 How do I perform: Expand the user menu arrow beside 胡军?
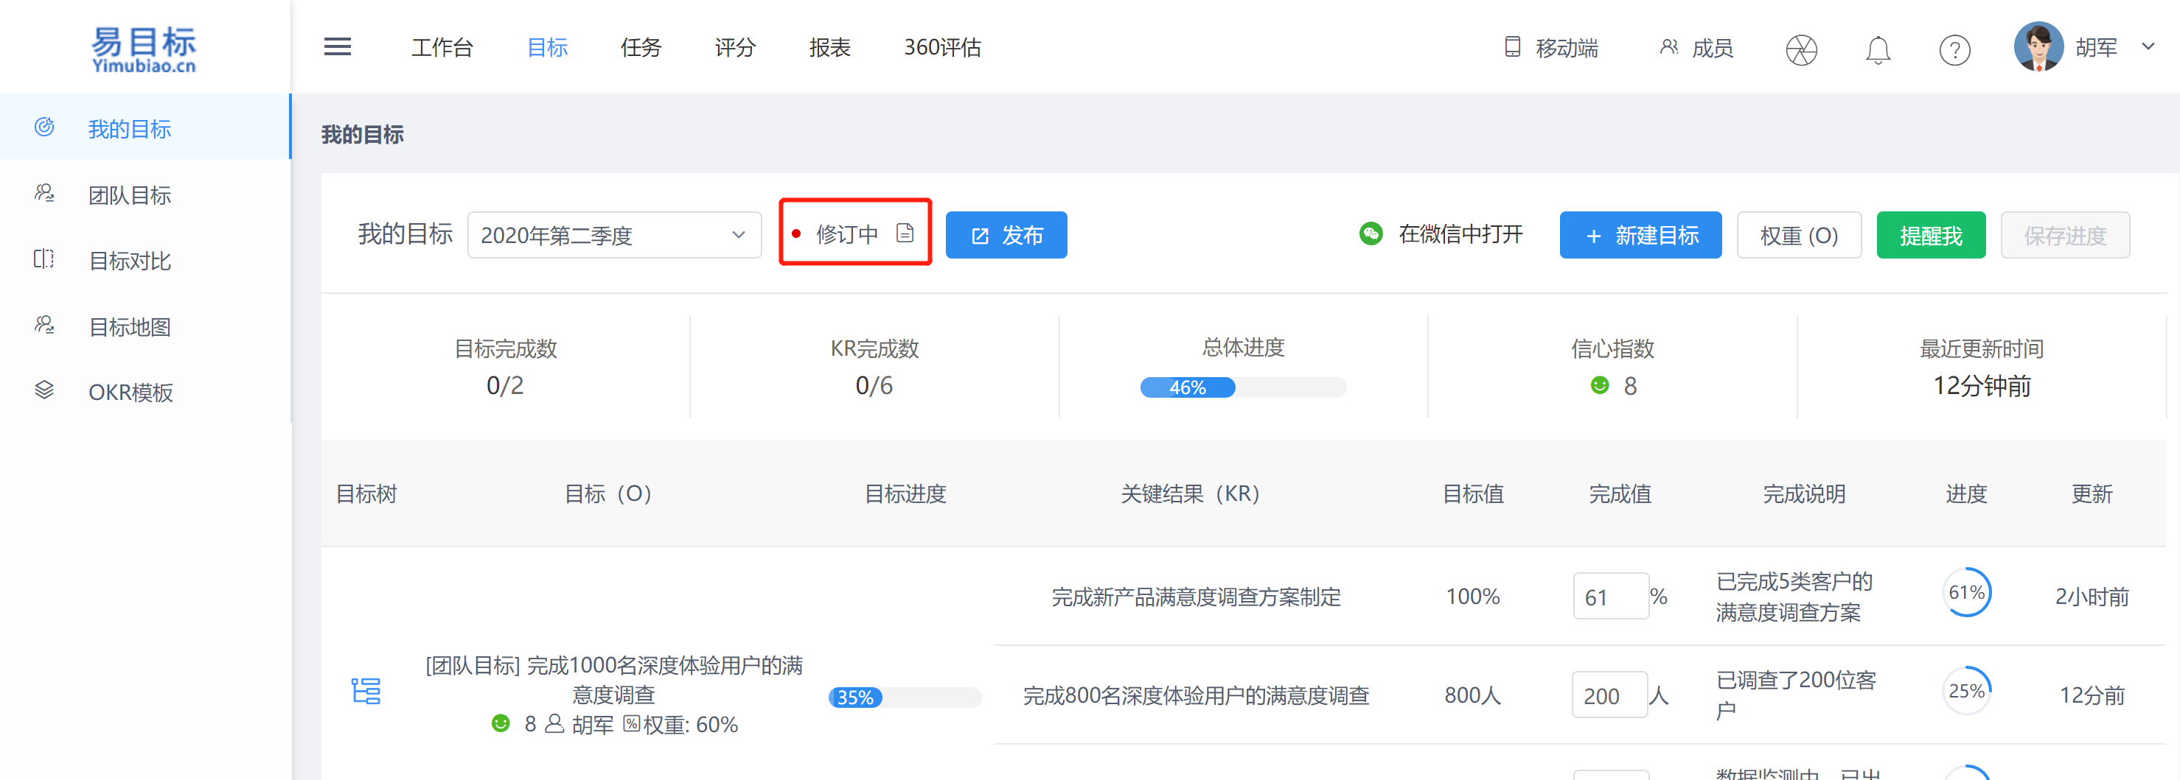pos(2148,46)
